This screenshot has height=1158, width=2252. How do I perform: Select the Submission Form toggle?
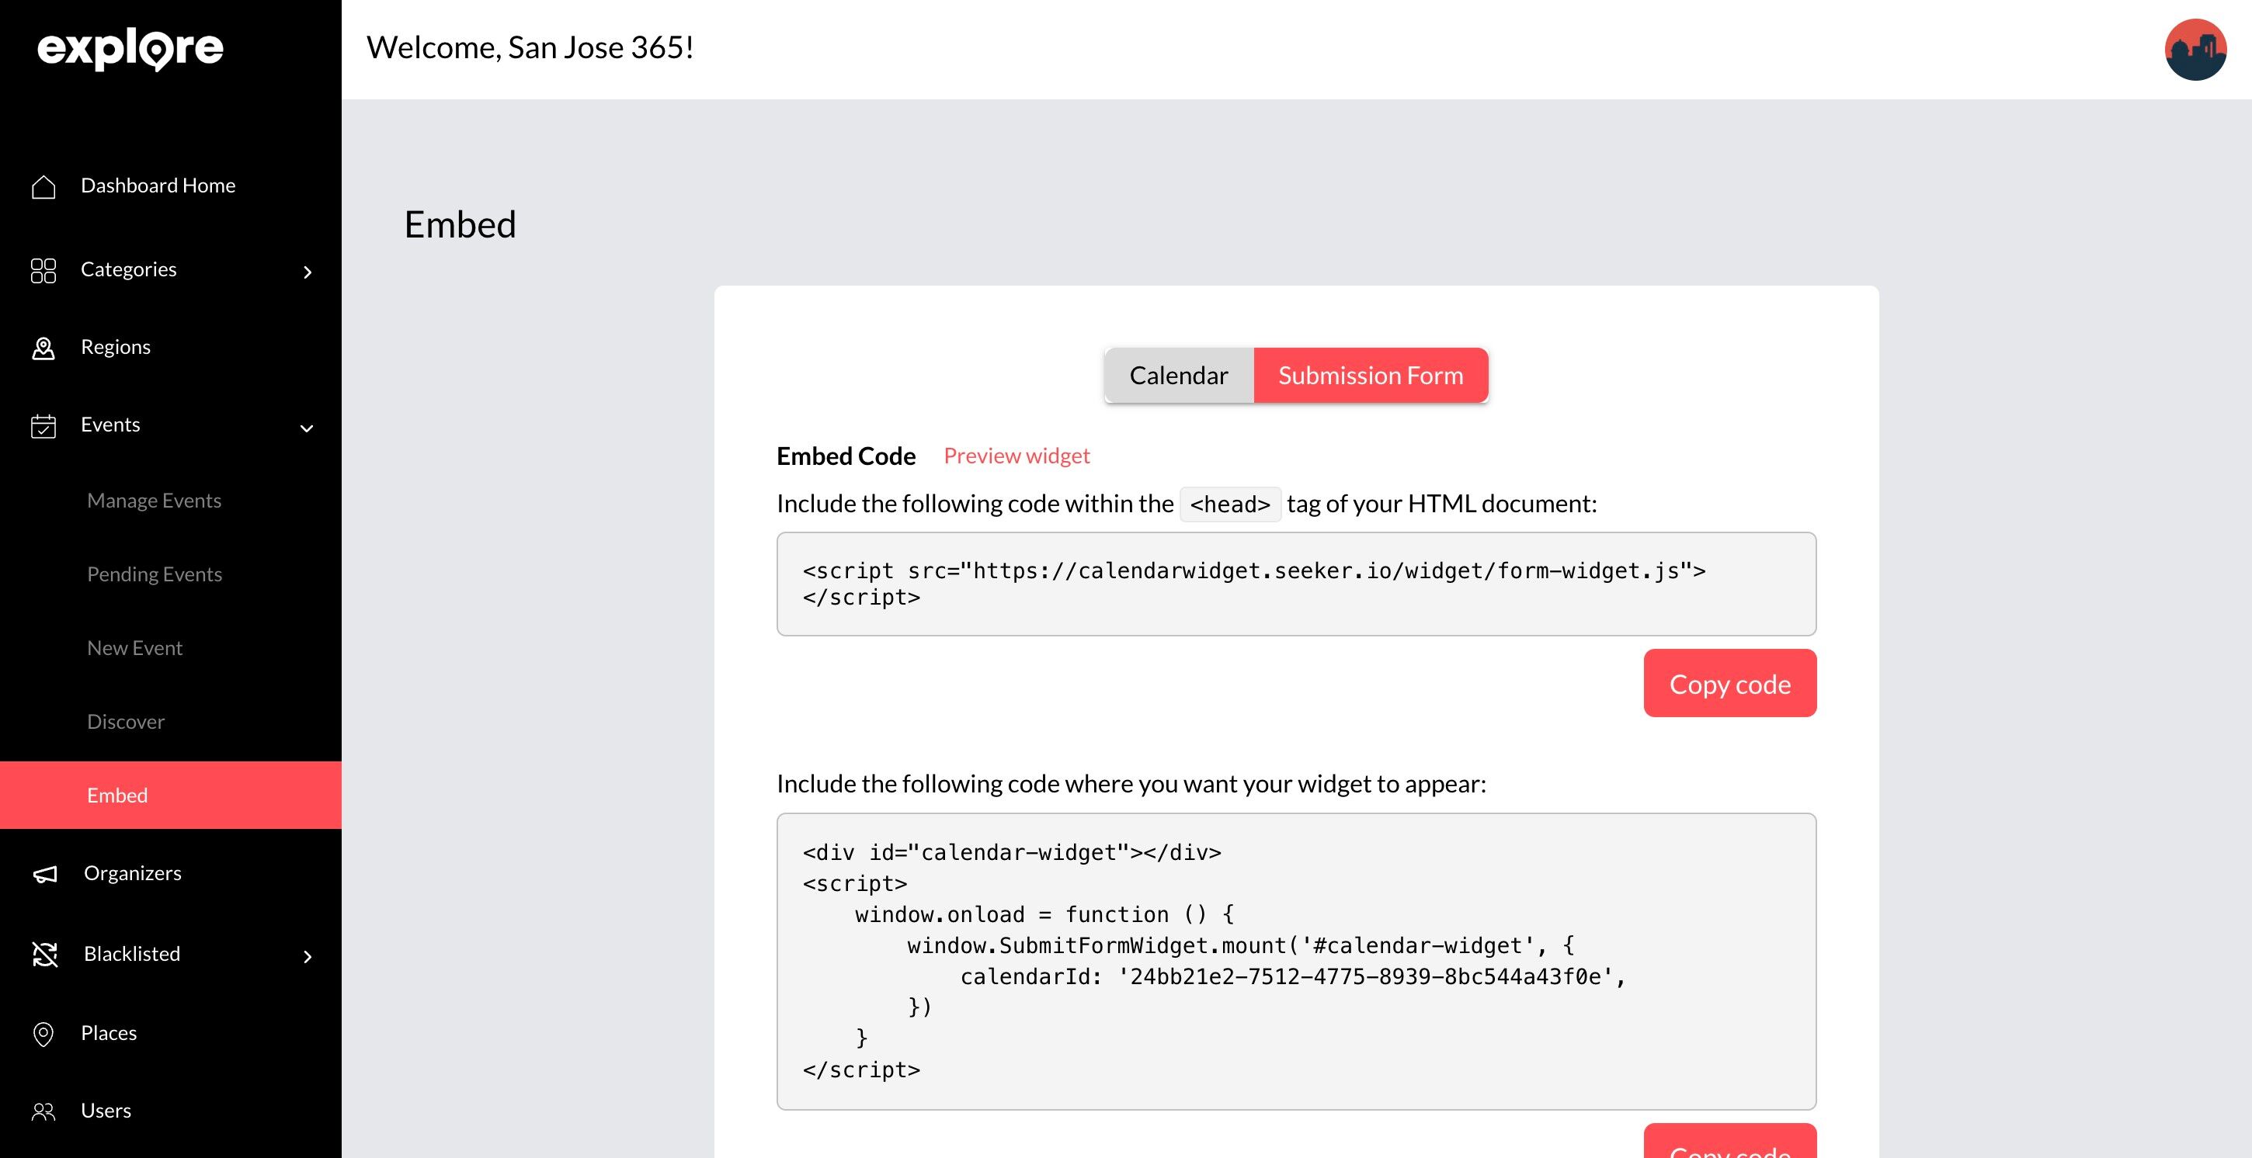point(1370,376)
